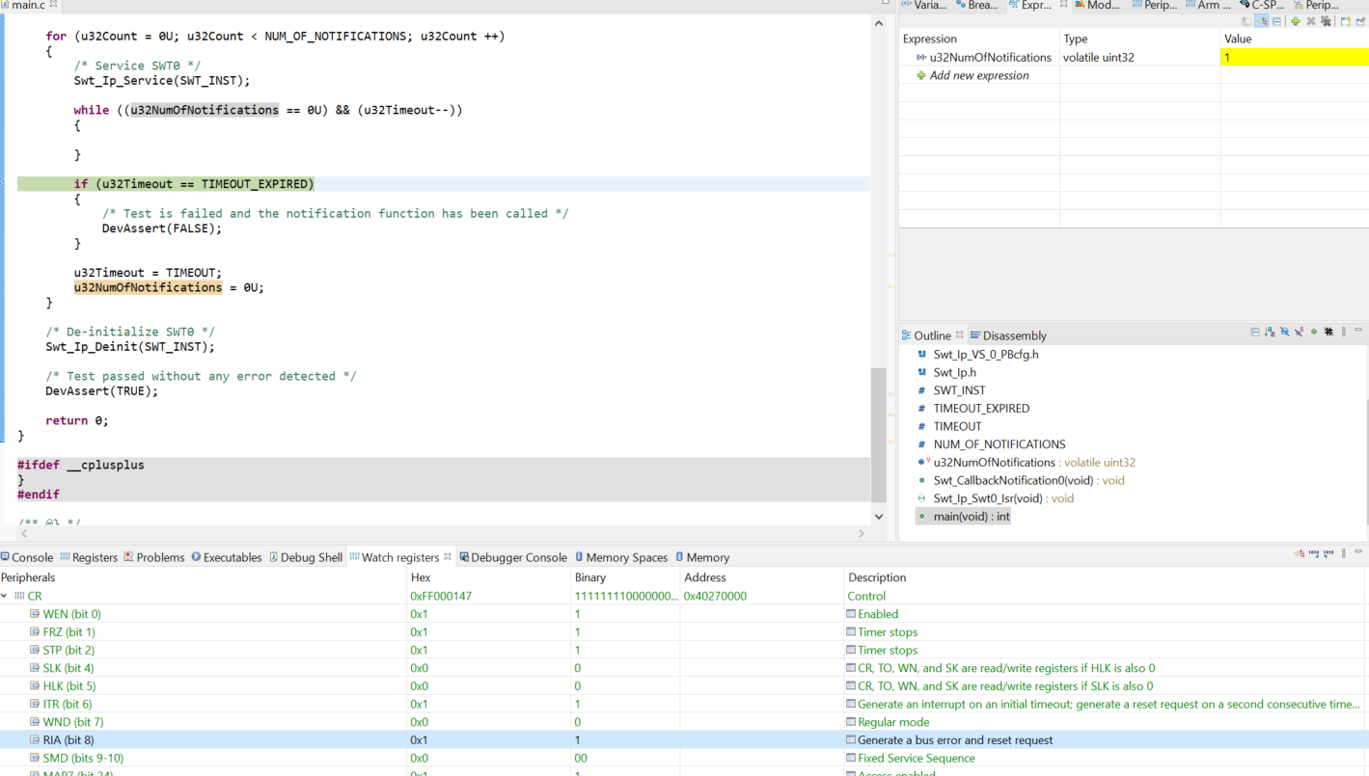Click editor horizontal scrollbar right arrow
This screenshot has height=776, width=1369.
pos(862,533)
